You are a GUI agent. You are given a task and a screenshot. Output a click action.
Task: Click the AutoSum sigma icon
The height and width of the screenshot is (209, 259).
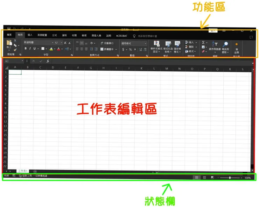click(203, 42)
